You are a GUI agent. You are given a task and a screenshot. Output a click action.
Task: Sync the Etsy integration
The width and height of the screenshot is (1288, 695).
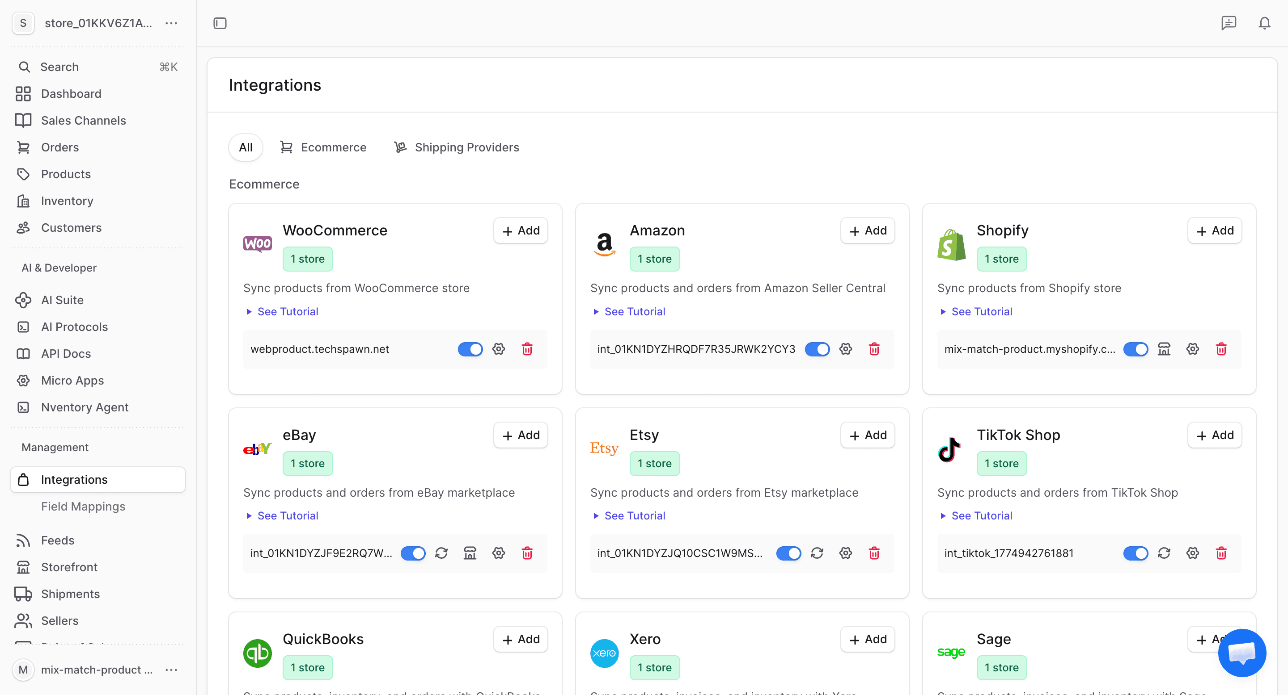(x=817, y=553)
